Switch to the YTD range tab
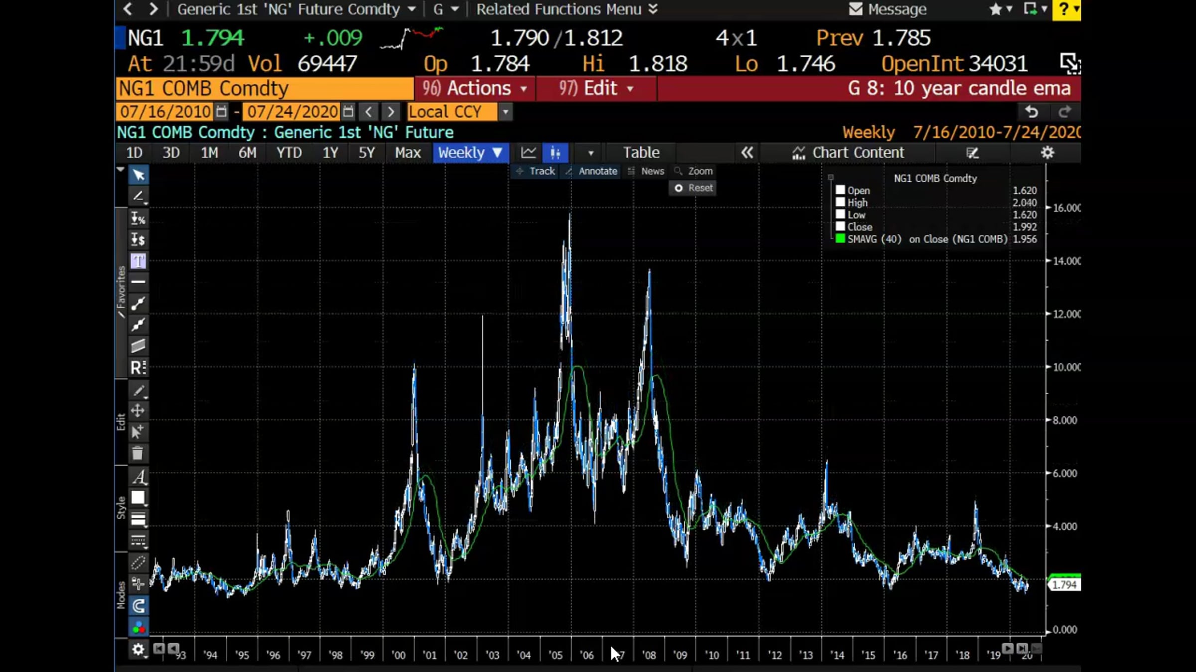This screenshot has height=672, width=1196. [289, 153]
